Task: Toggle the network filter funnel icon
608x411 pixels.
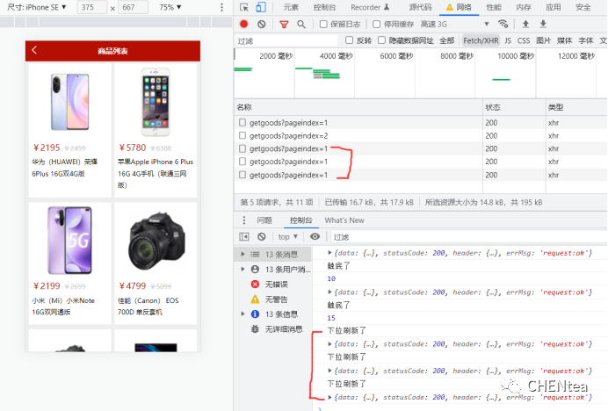Action: (x=284, y=25)
